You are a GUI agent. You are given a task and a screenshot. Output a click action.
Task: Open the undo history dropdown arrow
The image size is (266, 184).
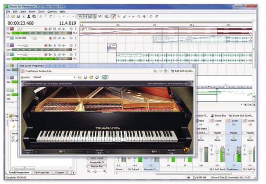click(x=63, y=17)
